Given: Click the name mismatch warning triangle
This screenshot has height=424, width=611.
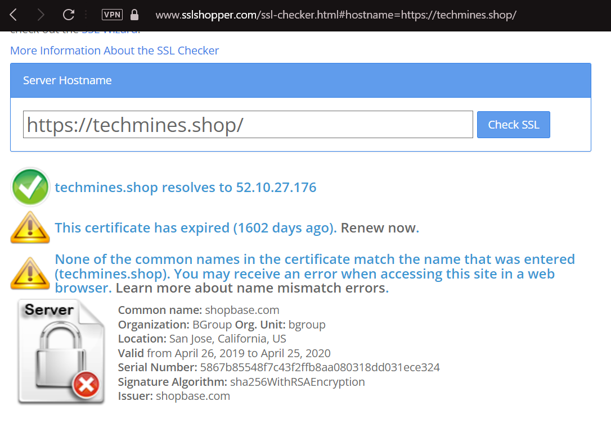Looking at the screenshot, I should pyautogui.click(x=30, y=273).
